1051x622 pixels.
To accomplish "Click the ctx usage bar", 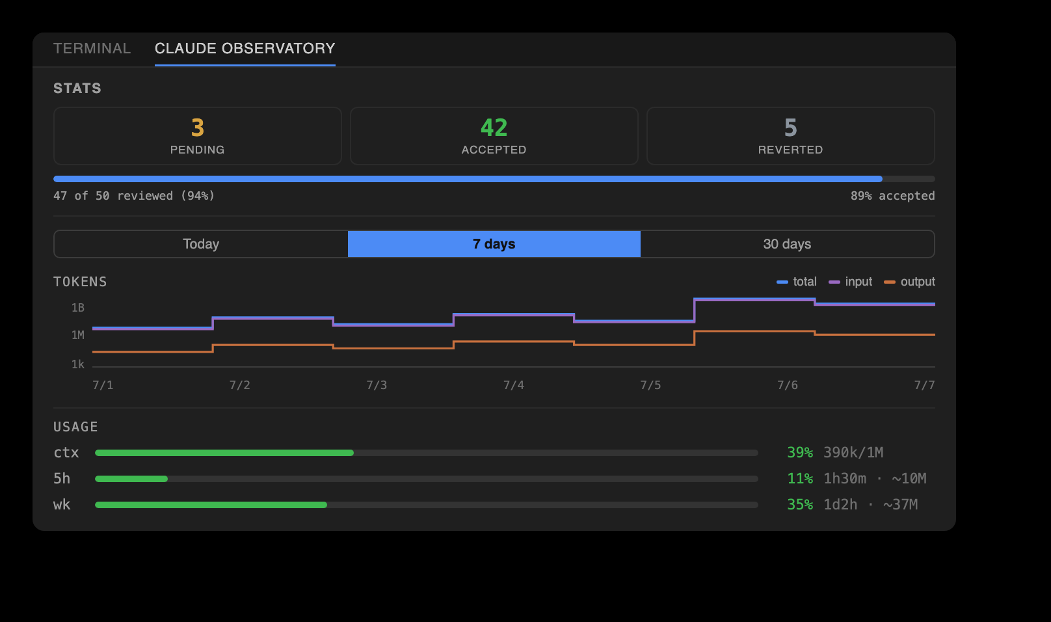I will click(427, 453).
